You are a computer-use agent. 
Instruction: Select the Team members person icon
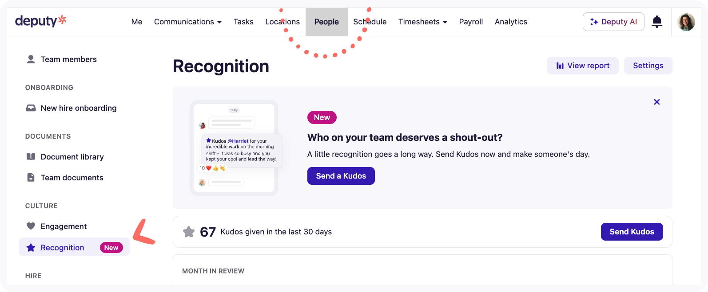point(30,58)
